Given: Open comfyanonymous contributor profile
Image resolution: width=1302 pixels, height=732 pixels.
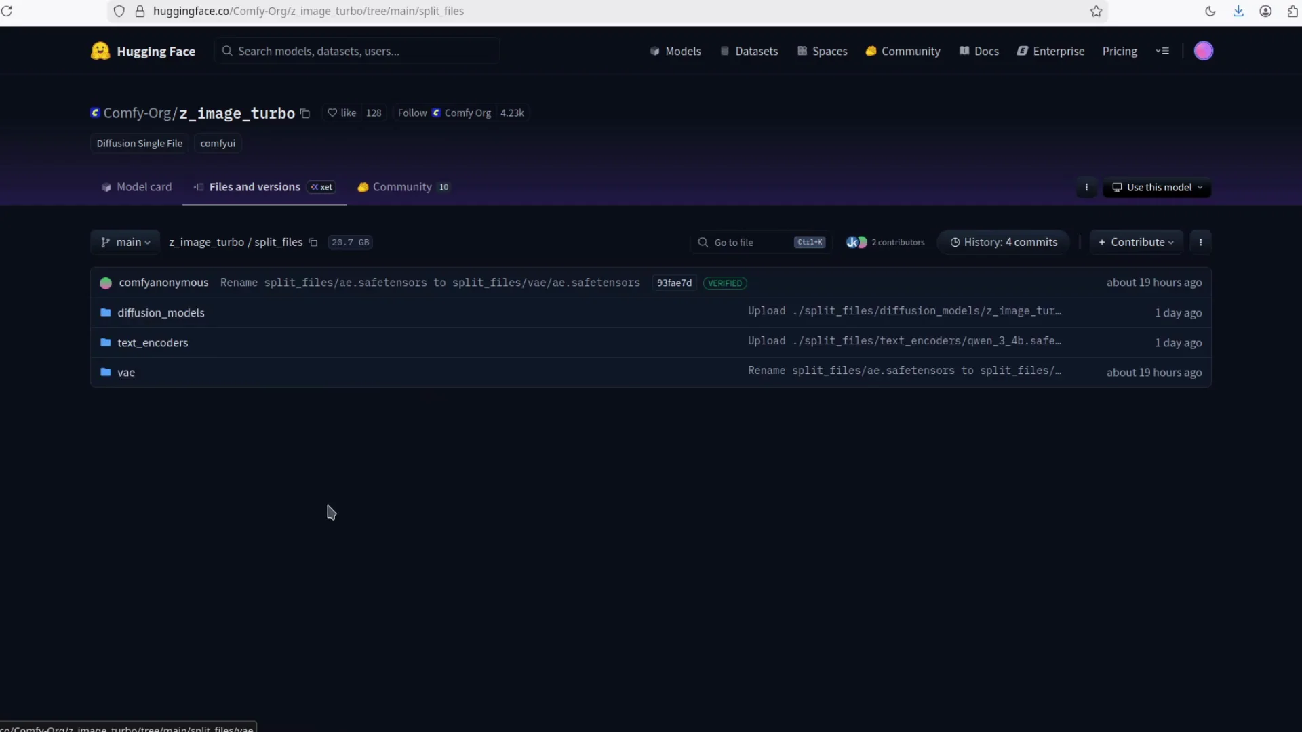Looking at the screenshot, I should coord(163,283).
